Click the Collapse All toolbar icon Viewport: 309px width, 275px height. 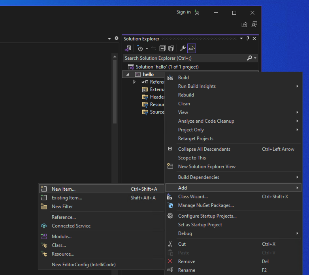(162, 48)
